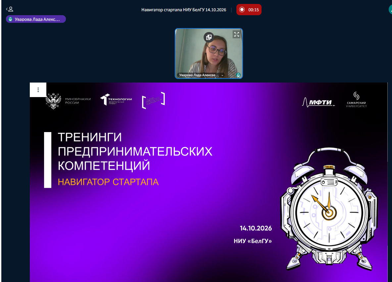The width and height of the screenshot is (392, 282).
Task: Click the speaker video thumbnail
Action: (x=209, y=53)
